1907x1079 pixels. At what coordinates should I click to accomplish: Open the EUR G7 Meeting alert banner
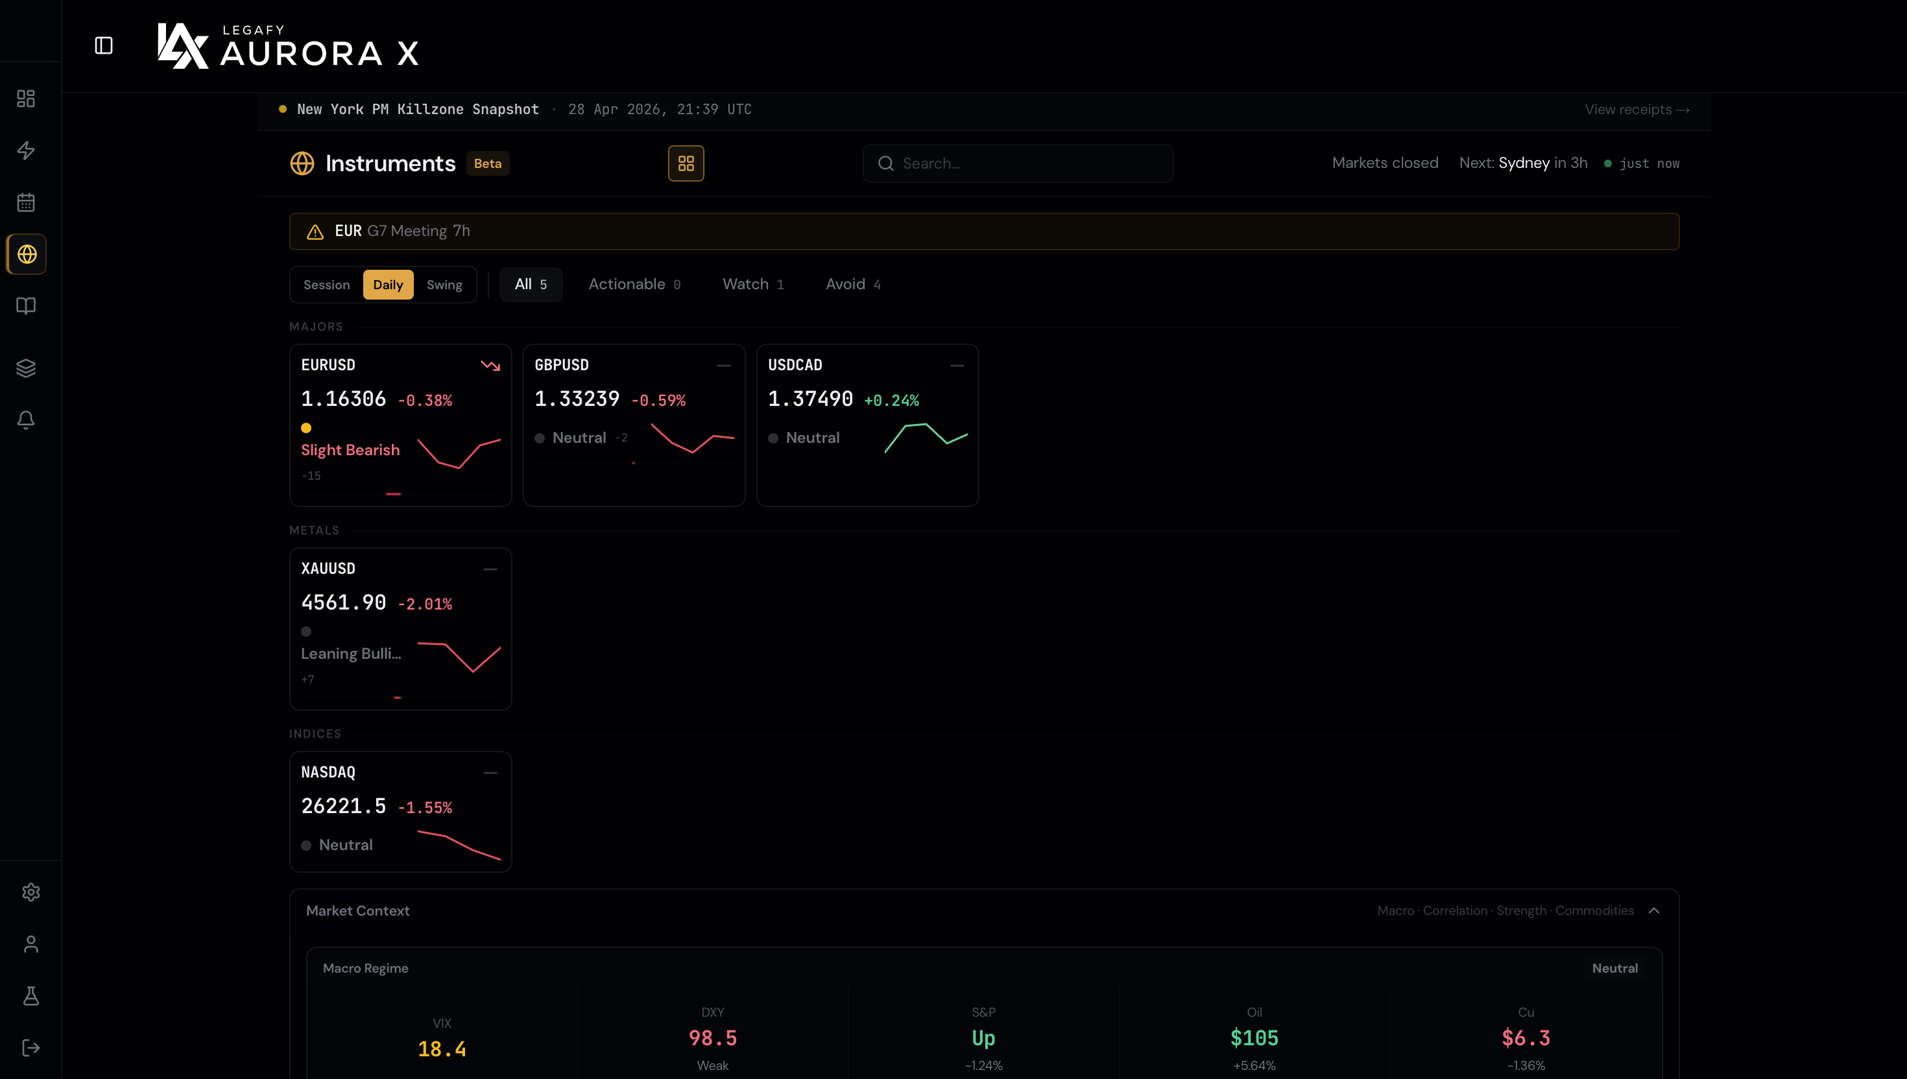coord(984,232)
